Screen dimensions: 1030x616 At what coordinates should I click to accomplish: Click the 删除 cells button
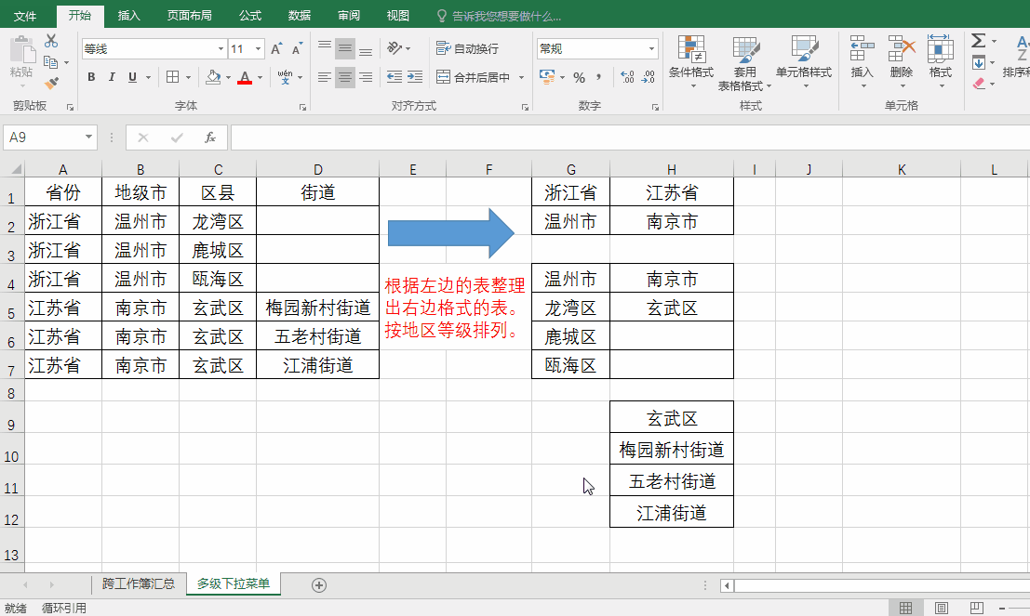[x=902, y=61]
